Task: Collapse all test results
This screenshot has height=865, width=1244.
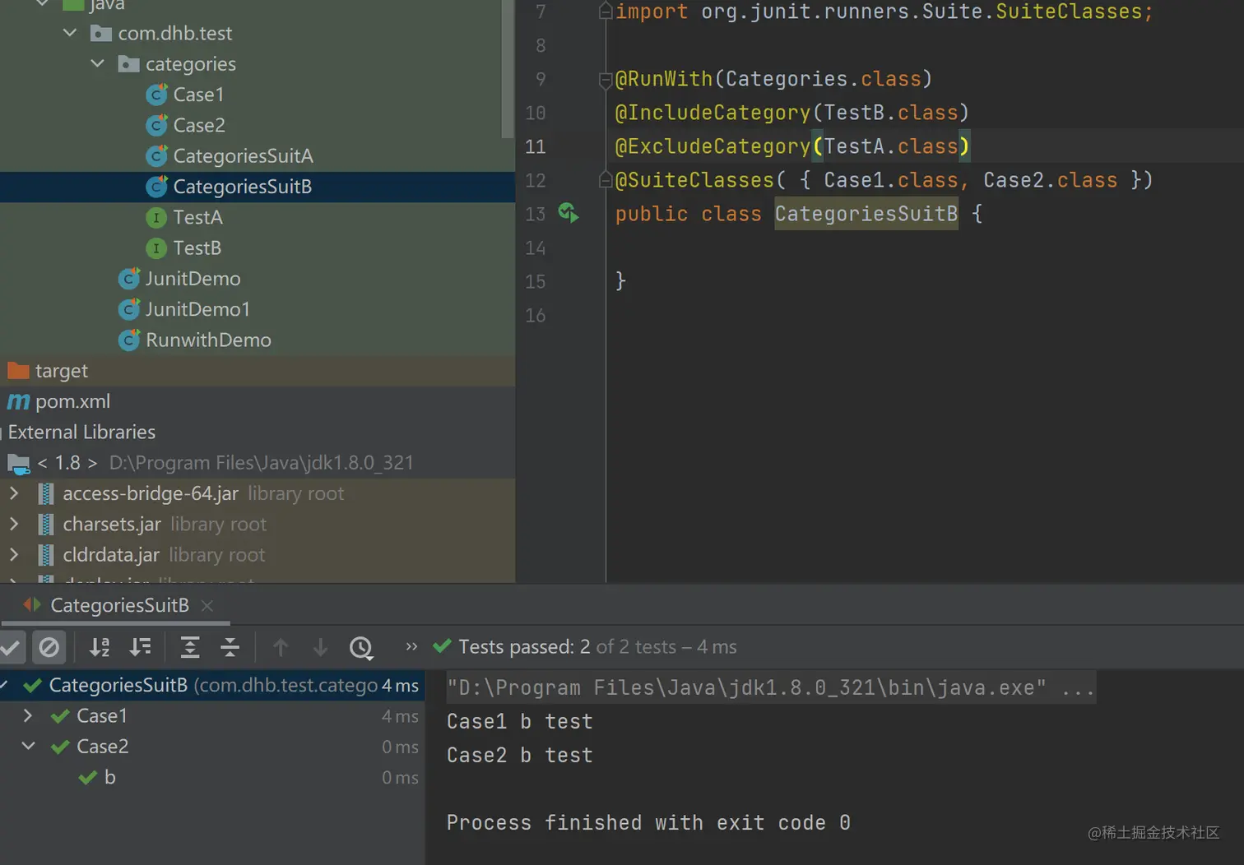Action: point(230,648)
